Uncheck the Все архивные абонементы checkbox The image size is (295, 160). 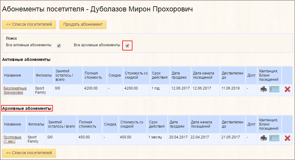[127, 46]
